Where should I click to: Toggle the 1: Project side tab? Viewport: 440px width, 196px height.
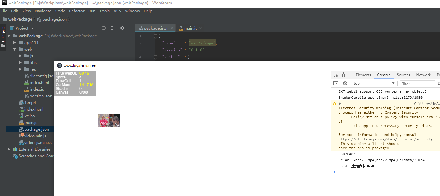[3, 37]
